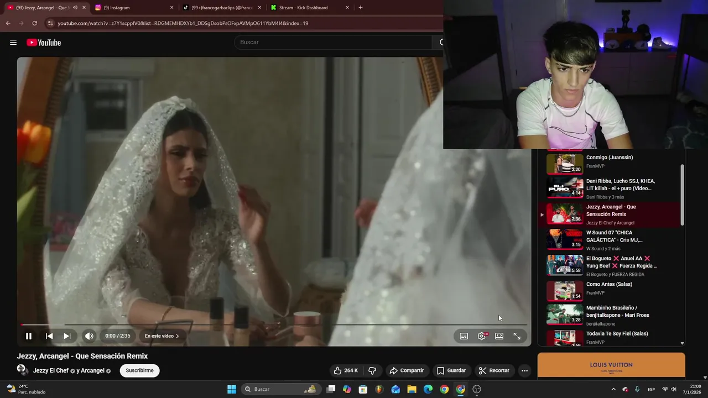708x398 pixels.
Task: Play 'Dani Ribba, Lucho SSJ, KHEA' playlist item
Action: (x=610, y=188)
